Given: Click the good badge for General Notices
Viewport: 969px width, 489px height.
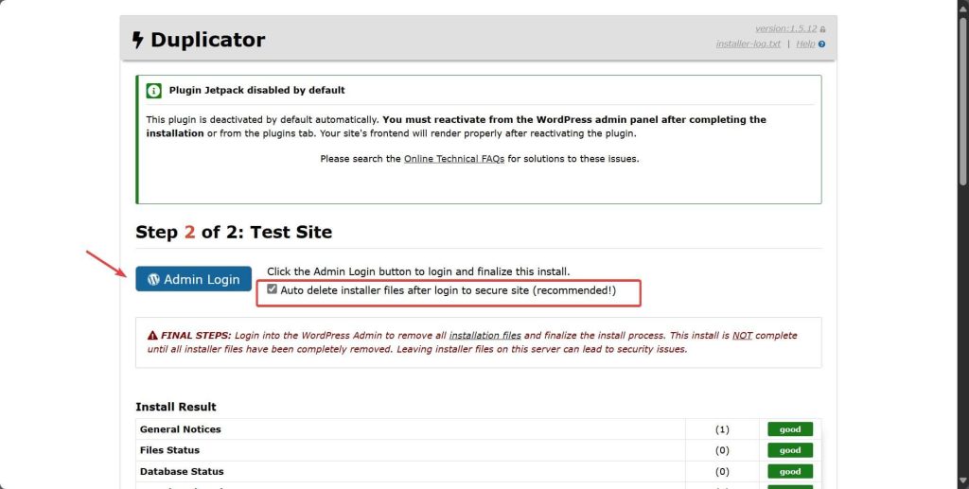Looking at the screenshot, I should tap(790, 429).
